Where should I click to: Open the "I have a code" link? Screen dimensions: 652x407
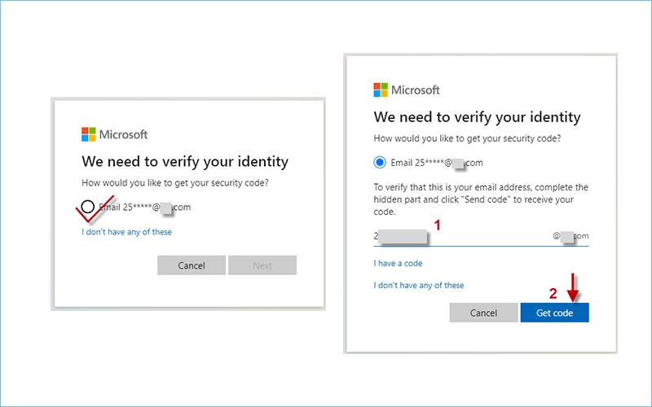398,263
